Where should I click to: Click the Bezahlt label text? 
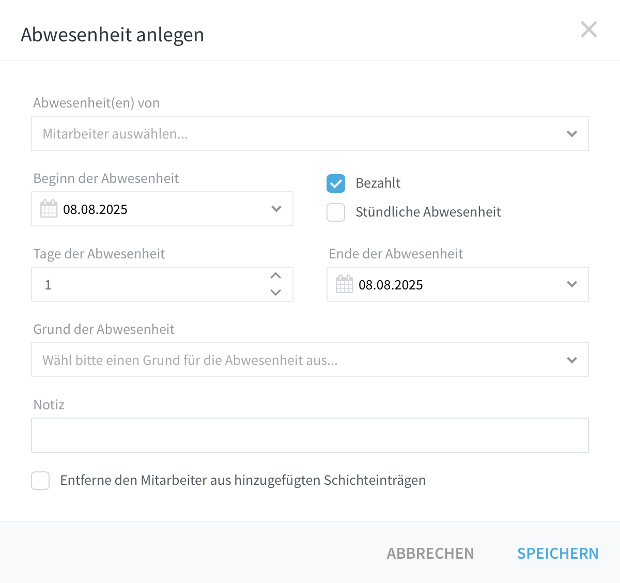tap(378, 183)
